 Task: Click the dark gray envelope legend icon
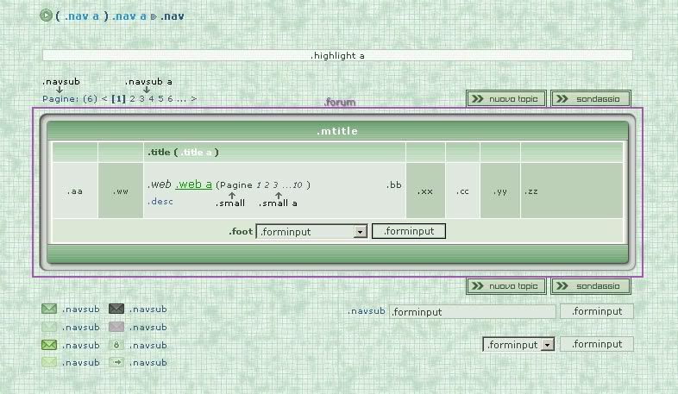coord(116,309)
